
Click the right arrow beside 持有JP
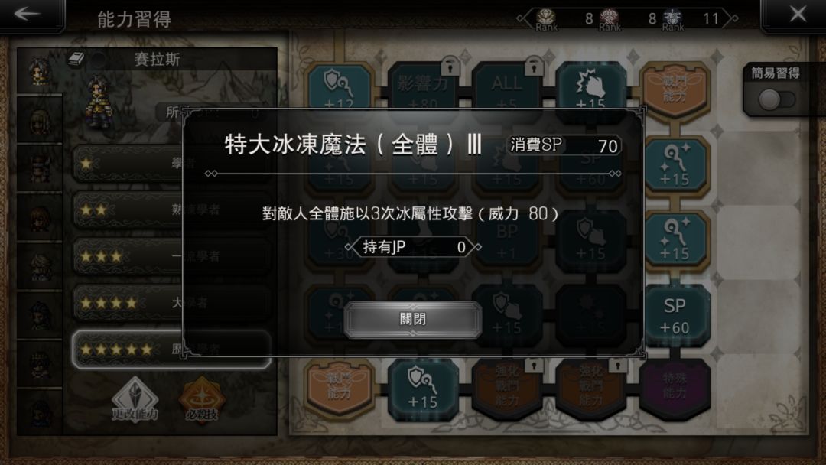click(x=476, y=246)
